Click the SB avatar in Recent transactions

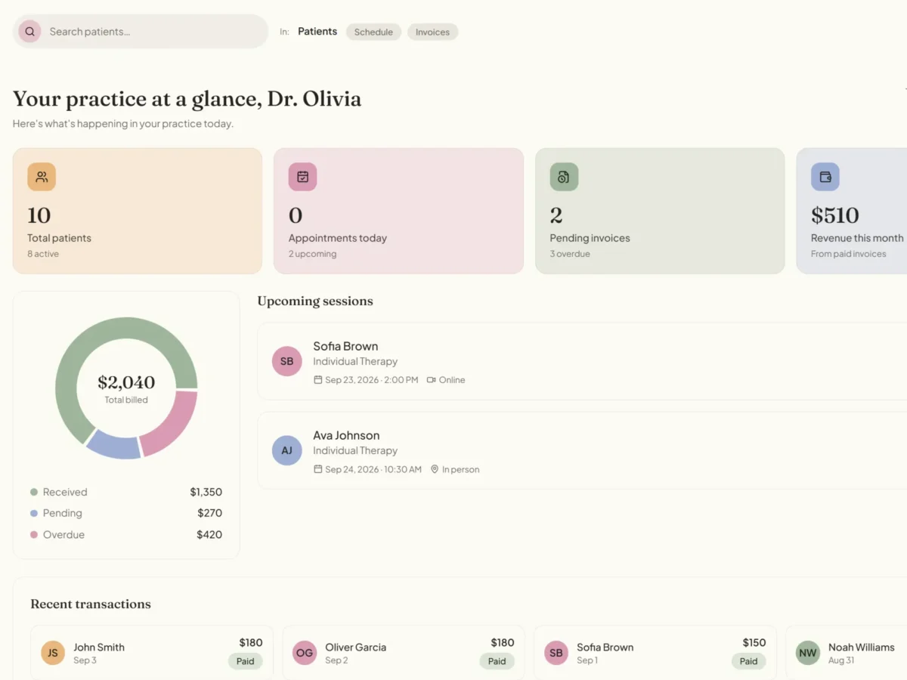pos(556,653)
